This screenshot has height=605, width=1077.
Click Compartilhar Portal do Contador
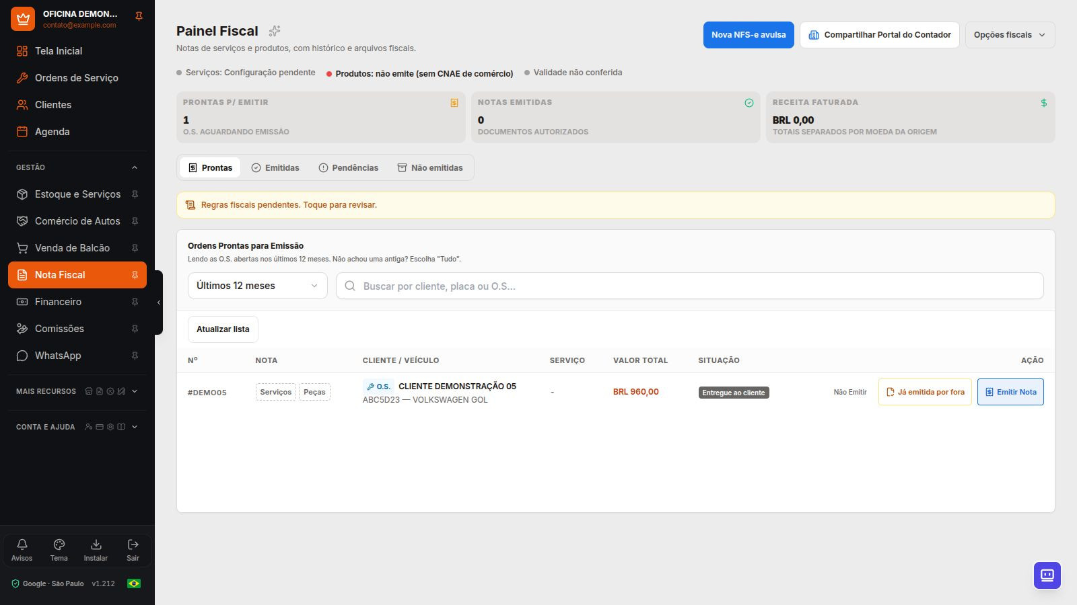click(x=880, y=35)
